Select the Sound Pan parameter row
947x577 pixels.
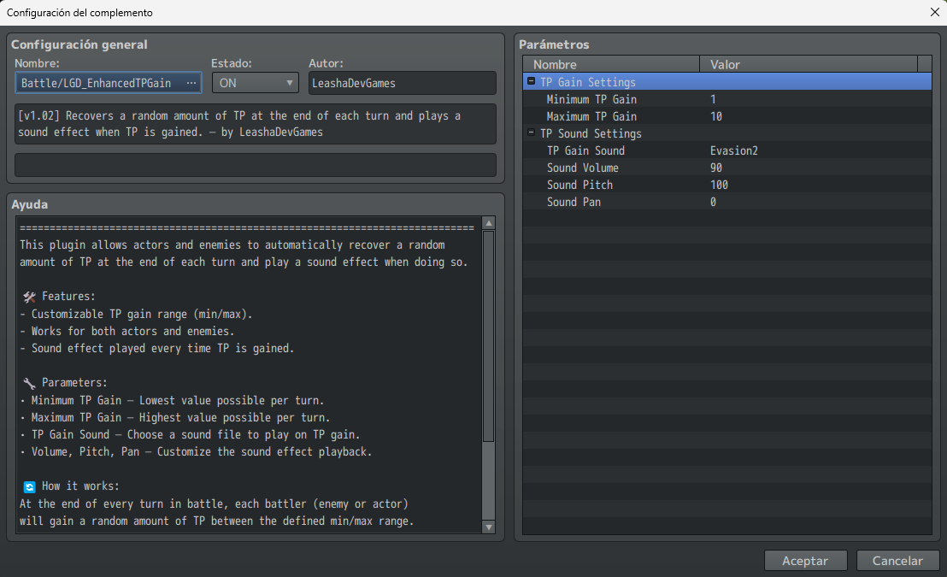727,202
